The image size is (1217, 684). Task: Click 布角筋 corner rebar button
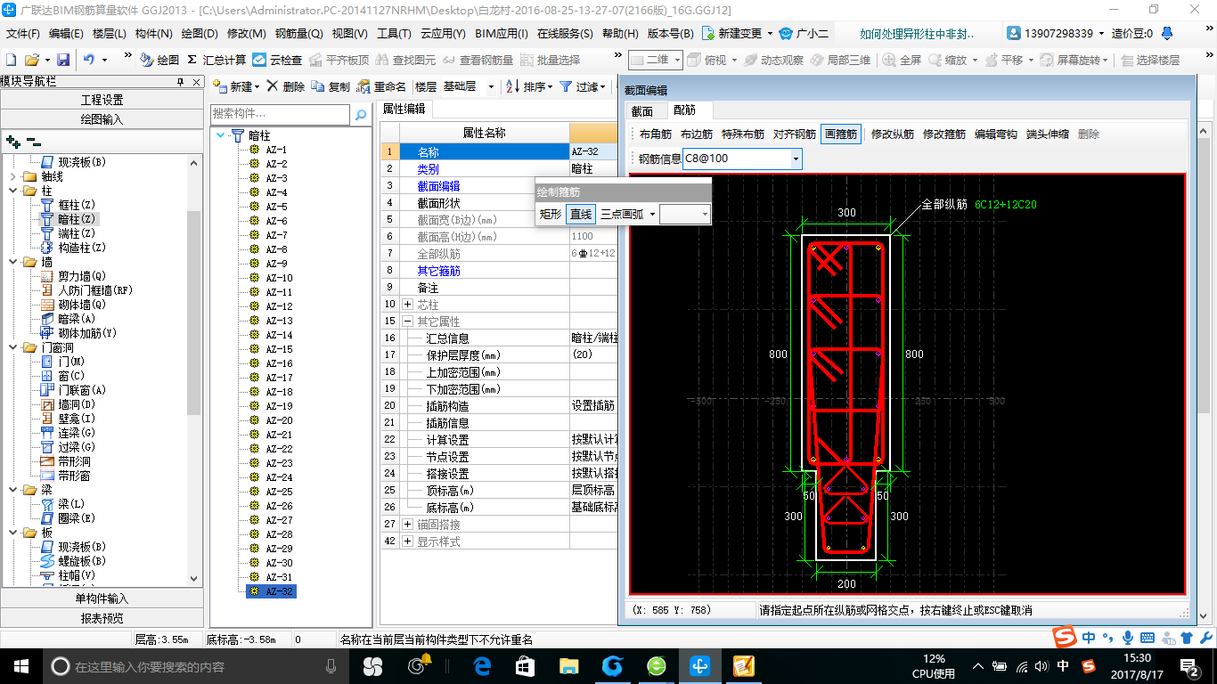[x=656, y=134]
